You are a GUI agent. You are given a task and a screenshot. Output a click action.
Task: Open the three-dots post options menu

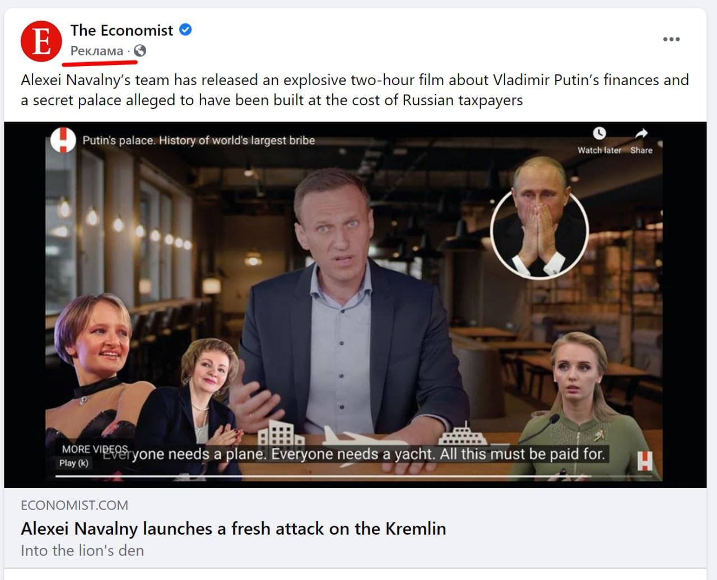click(x=671, y=39)
